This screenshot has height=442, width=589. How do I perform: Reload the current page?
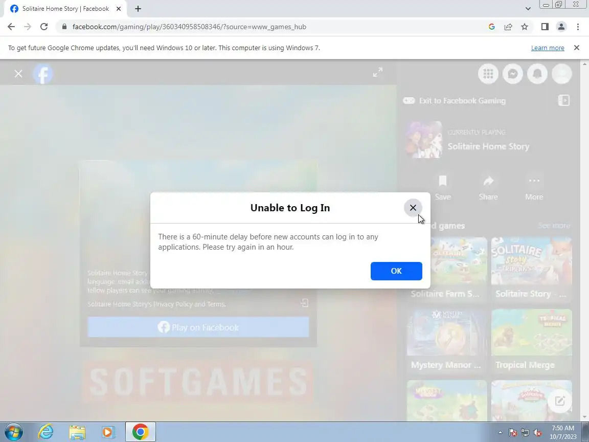(x=44, y=27)
